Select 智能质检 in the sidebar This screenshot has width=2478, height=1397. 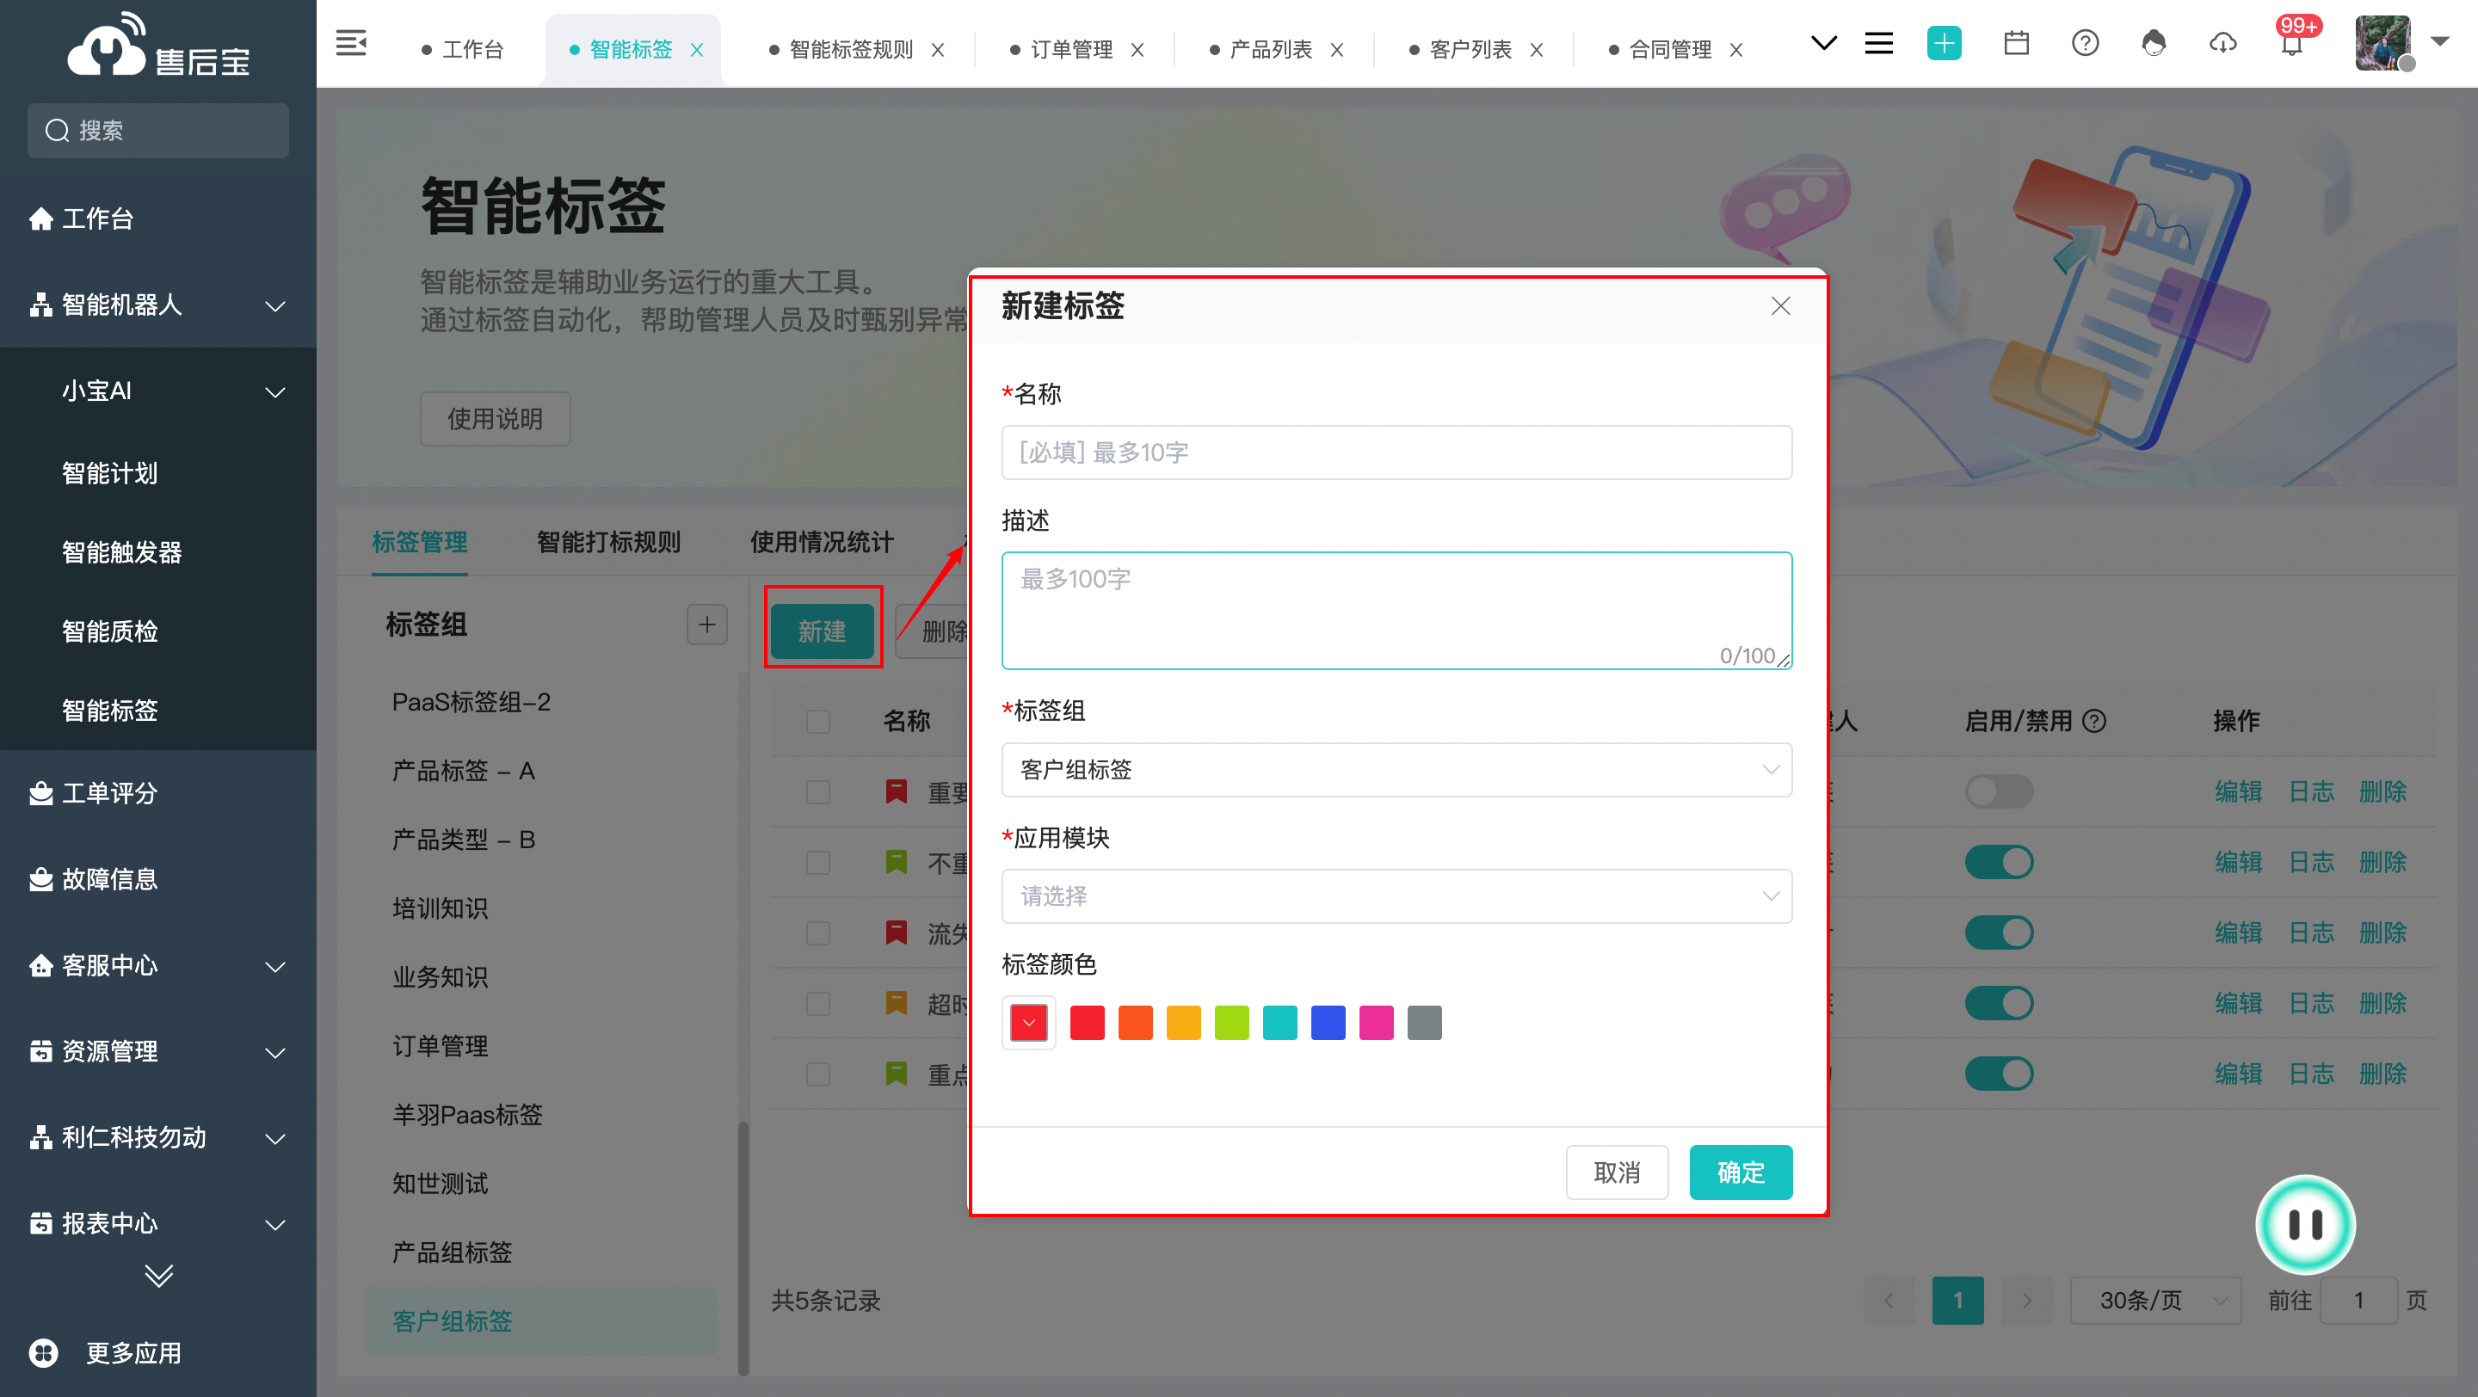109,631
